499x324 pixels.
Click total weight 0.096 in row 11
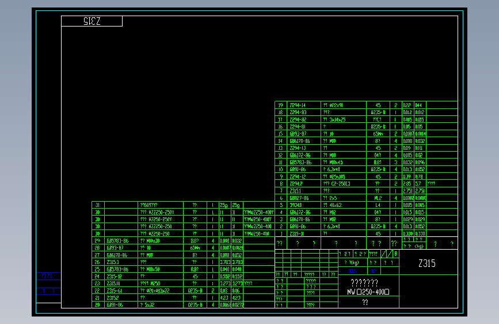(420, 163)
